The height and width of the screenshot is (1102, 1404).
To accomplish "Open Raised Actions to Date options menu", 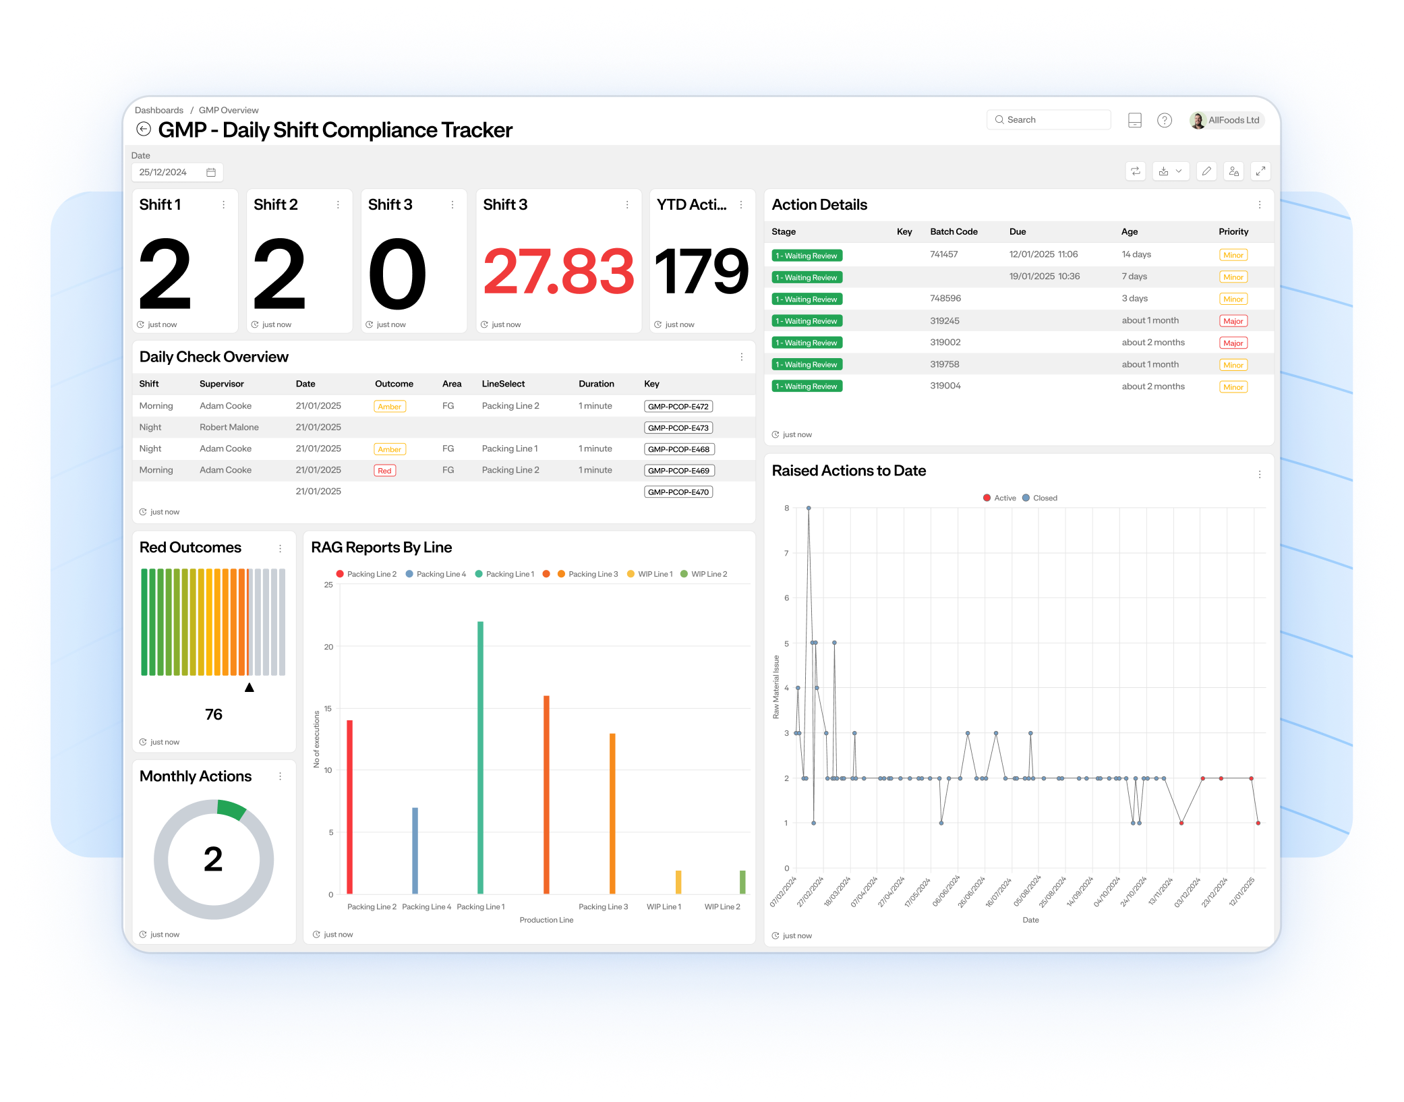I will click(1260, 474).
